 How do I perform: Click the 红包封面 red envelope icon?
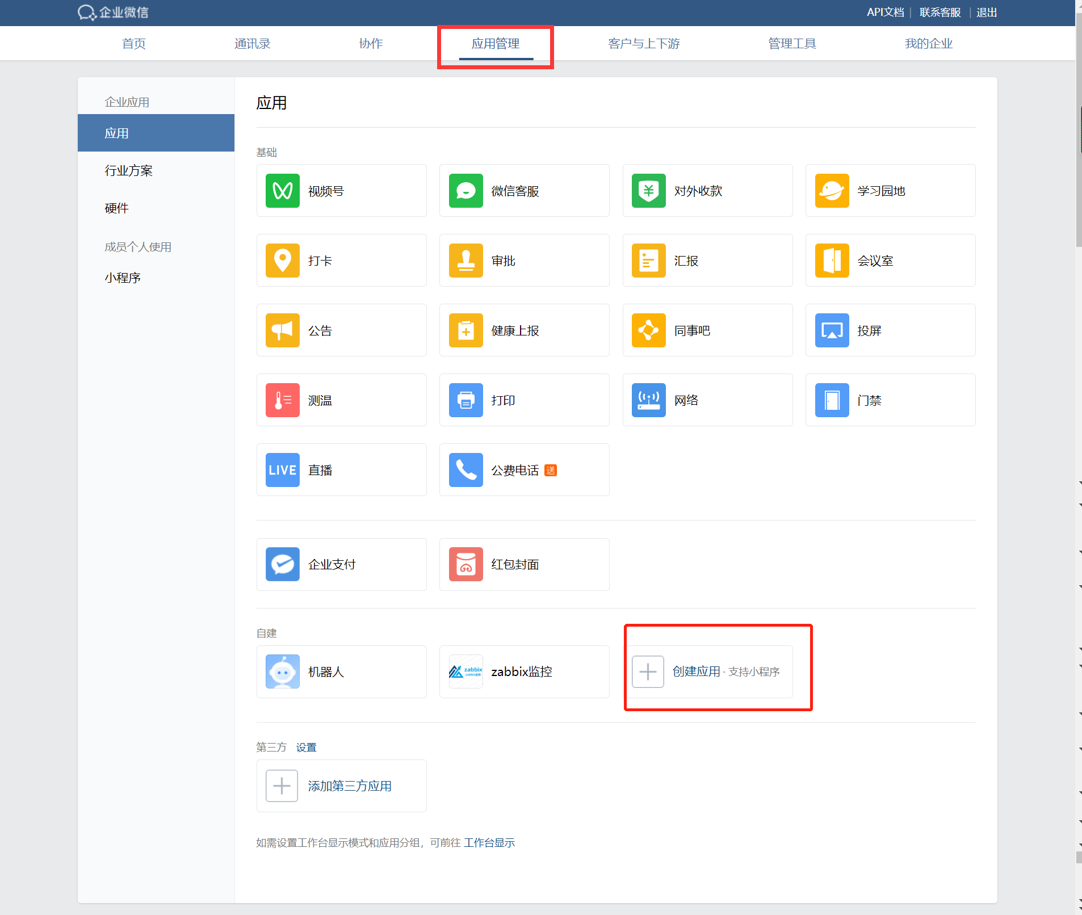[x=465, y=564]
